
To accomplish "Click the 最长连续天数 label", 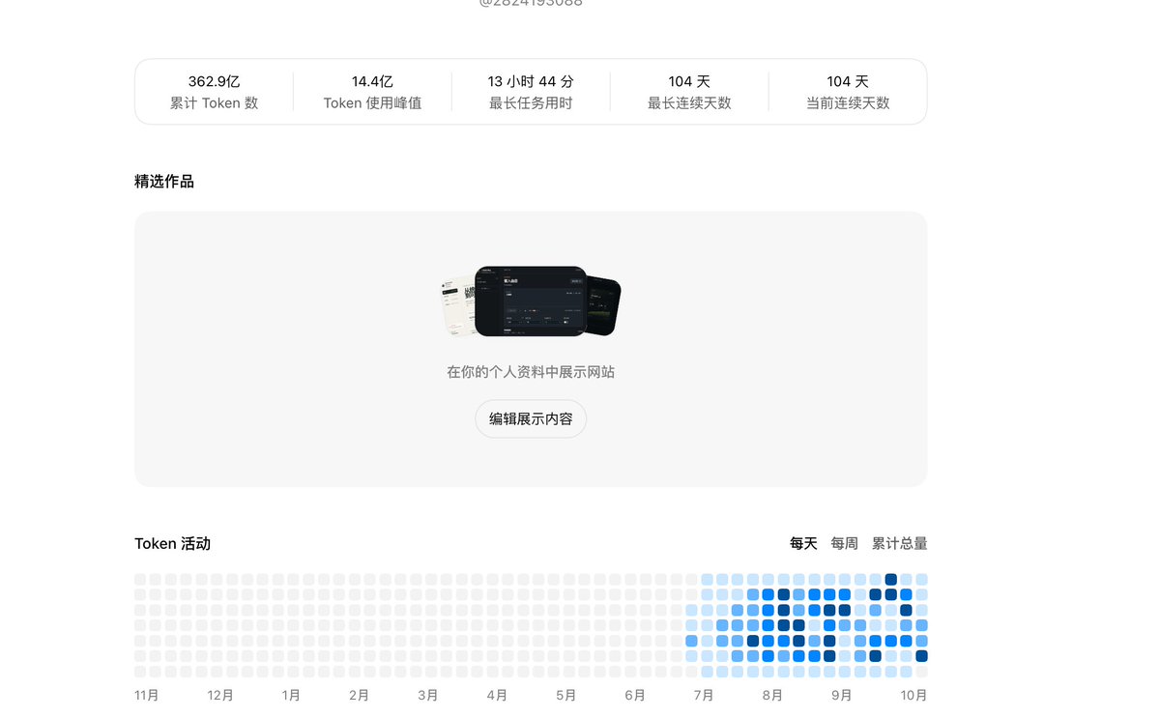I will (689, 103).
